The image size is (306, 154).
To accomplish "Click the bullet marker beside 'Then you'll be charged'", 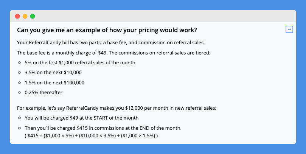I will pyautogui.click(x=19, y=128).
